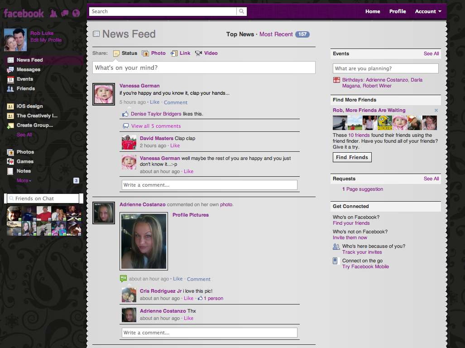Click the search magnifier button
Image resolution: width=465 pixels, height=348 pixels.
(242, 11)
